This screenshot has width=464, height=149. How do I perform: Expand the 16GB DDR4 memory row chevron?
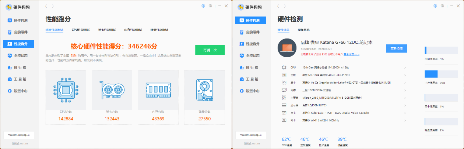click(405, 90)
